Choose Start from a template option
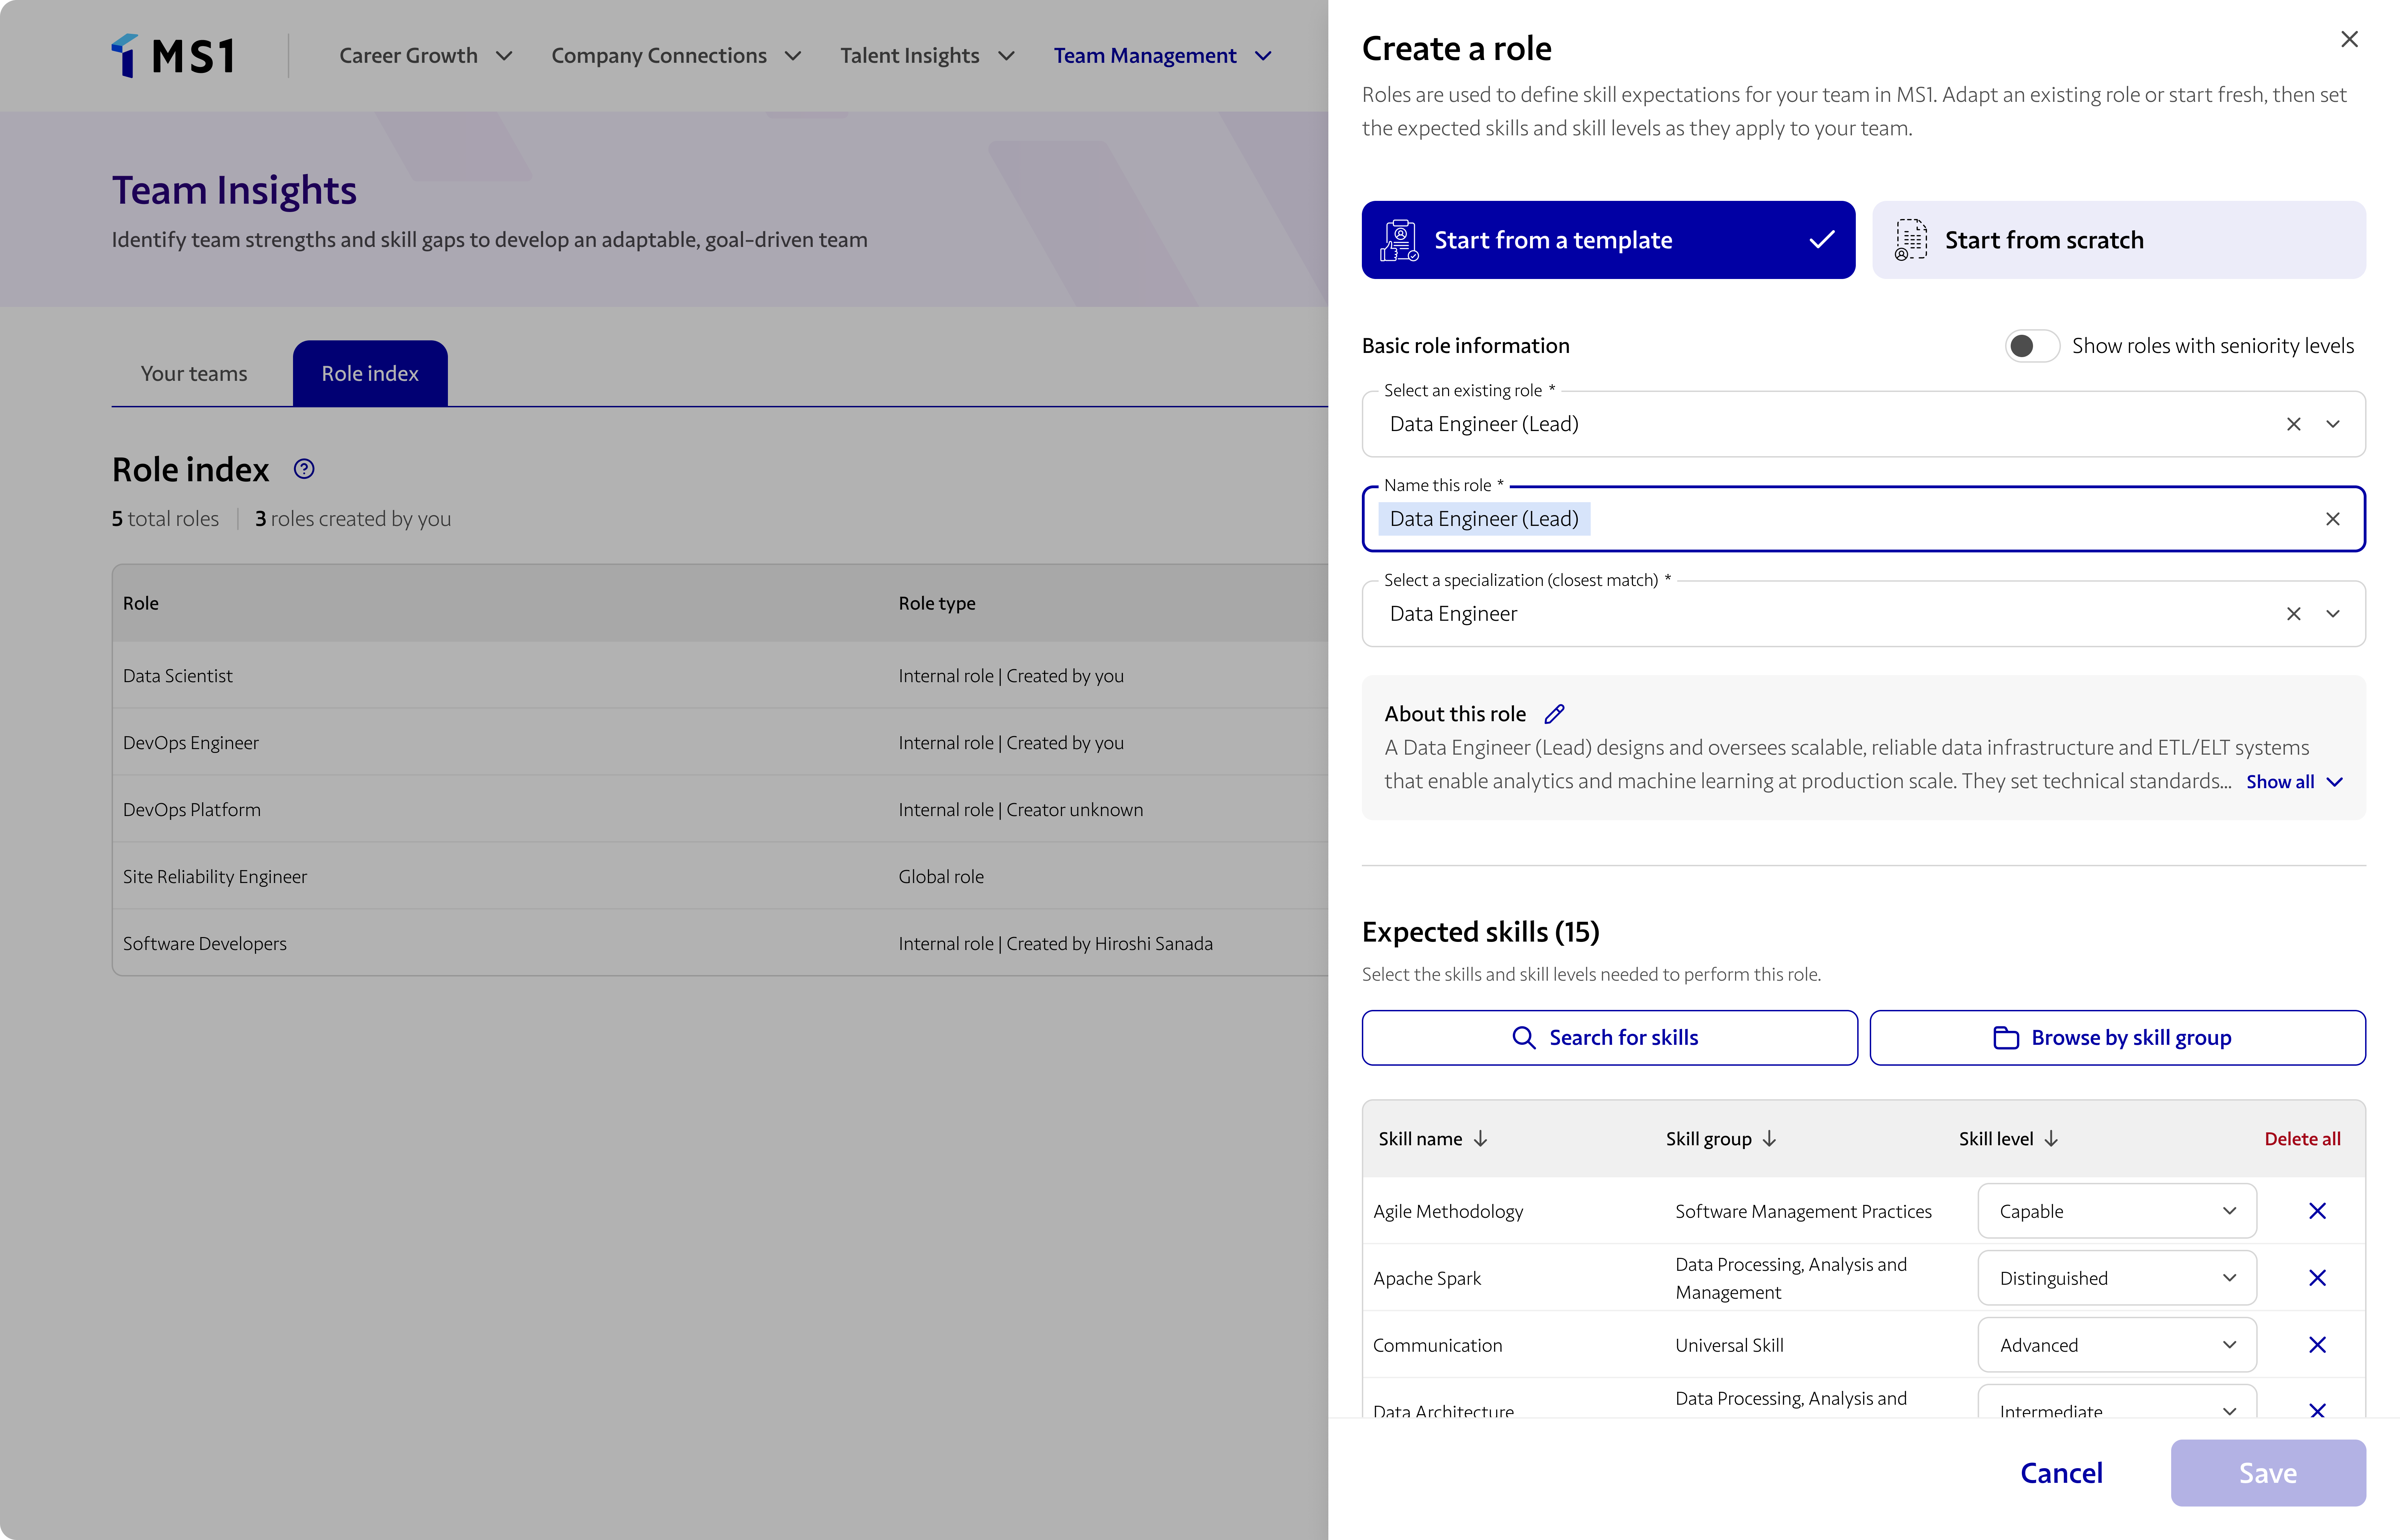The width and height of the screenshot is (2400, 1540). 1608,240
